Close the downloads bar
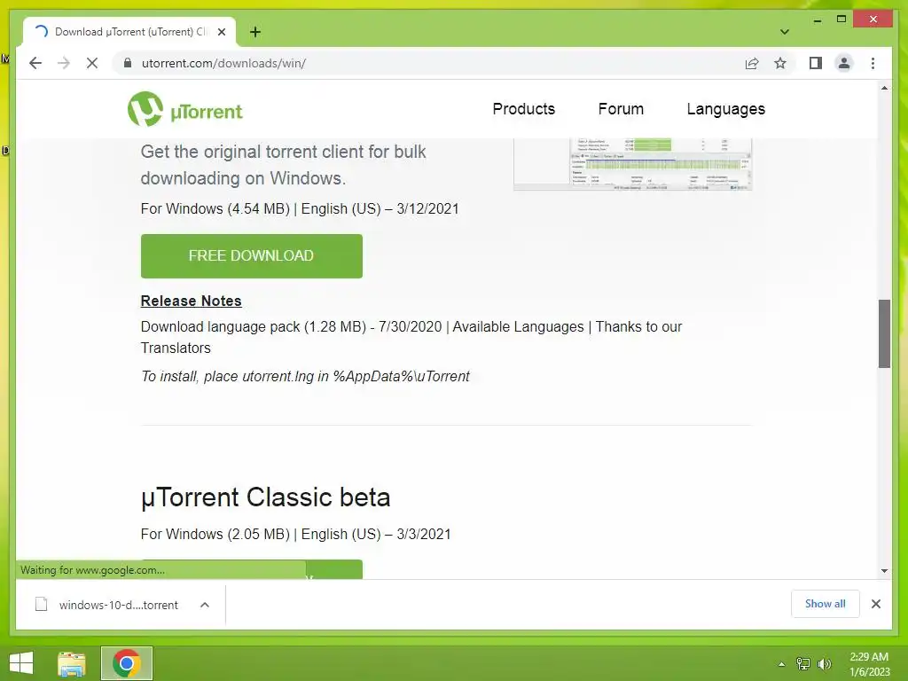This screenshot has width=908, height=681. click(x=876, y=604)
